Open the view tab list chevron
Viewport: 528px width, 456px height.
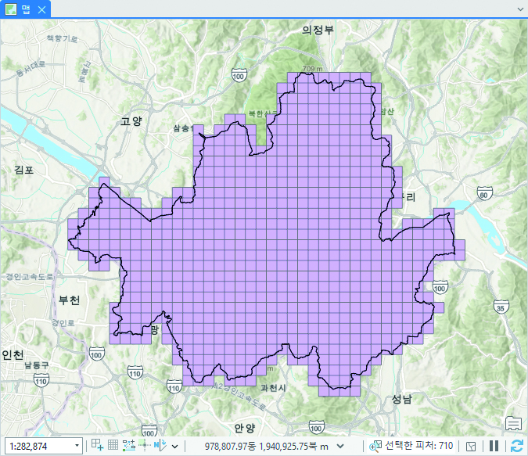(x=520, y=9)
